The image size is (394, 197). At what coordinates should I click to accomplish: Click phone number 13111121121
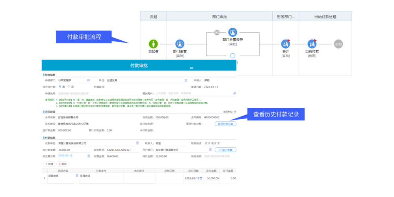(212, 143)
